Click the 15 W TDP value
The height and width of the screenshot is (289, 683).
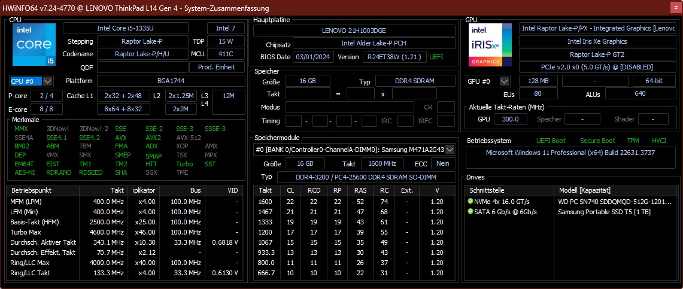click(x=226, y=41)
